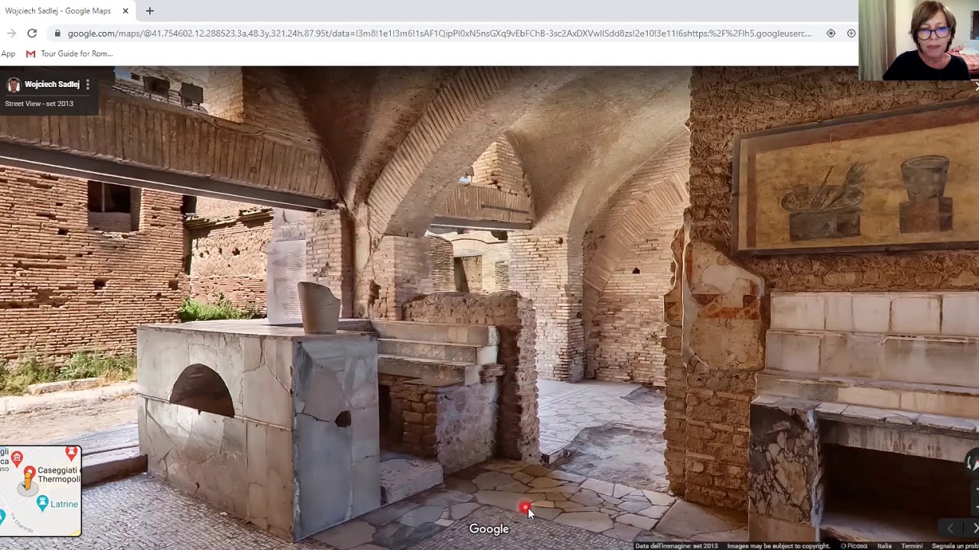Screen dimensions: 979x550
Task: Click the location access icon in address bar
Action: pos(831,34)
